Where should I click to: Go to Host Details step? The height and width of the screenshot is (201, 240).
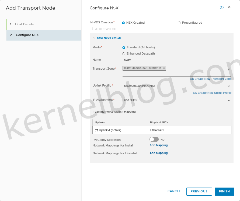pyautogui.click(x=24, y=24)
